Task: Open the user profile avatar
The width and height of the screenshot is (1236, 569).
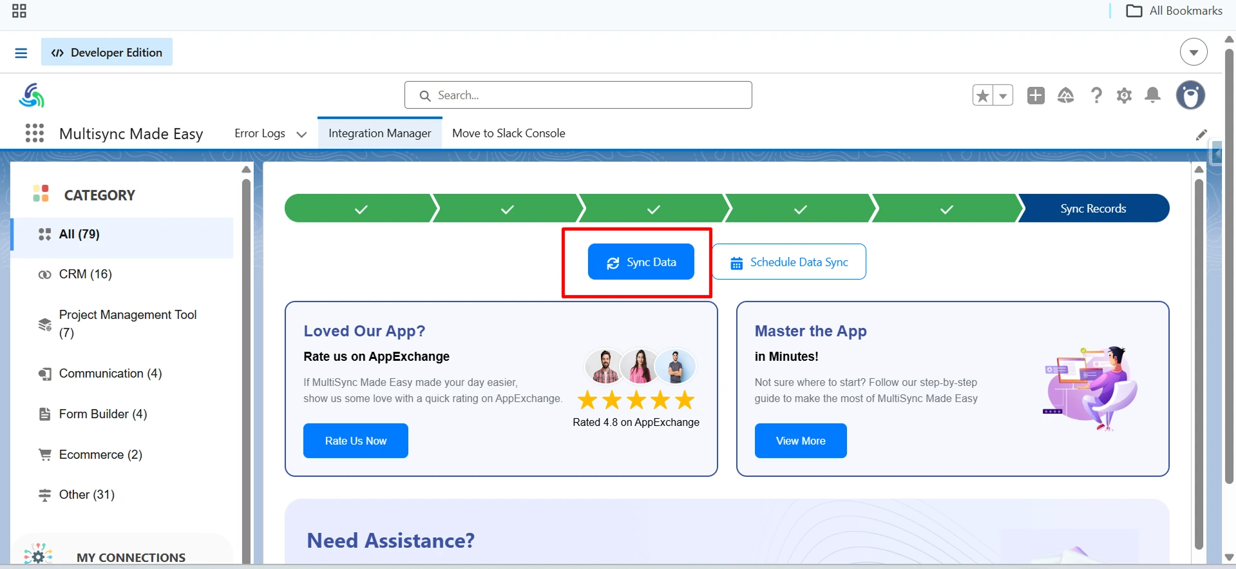Action: pyautogui.click(x=1190, y=95)
